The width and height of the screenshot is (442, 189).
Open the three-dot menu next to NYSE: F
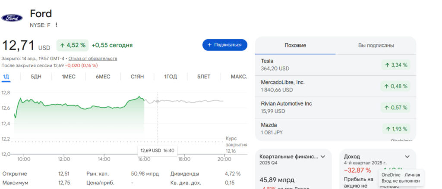[x=56, y=25]
